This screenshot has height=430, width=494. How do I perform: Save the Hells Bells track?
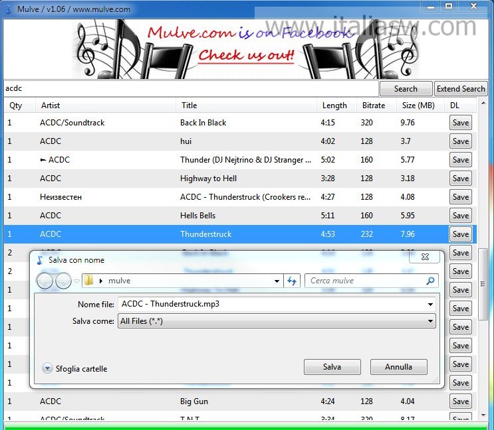[x=461, y=215]
